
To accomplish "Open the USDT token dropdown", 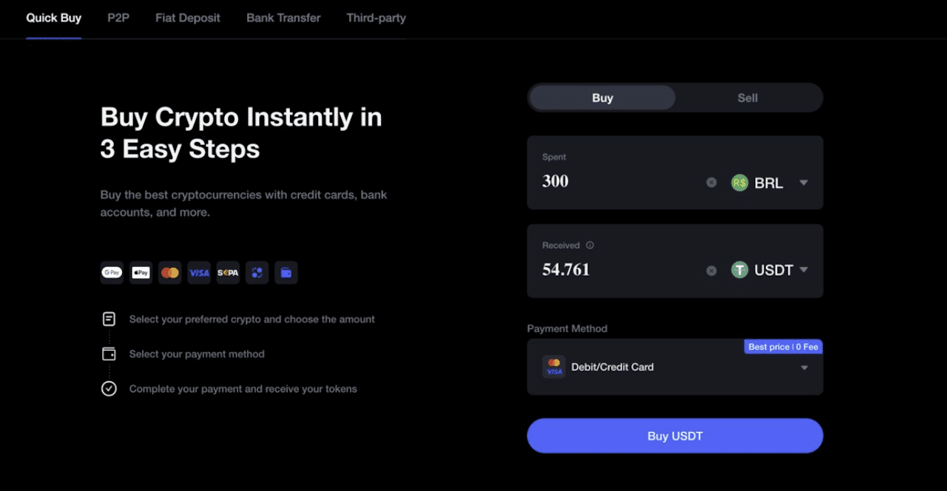I will [803, 270].
